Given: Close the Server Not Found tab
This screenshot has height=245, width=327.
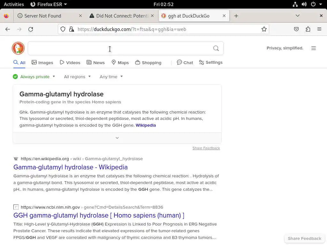Looking at the screenshot, I should coord(80,16).
